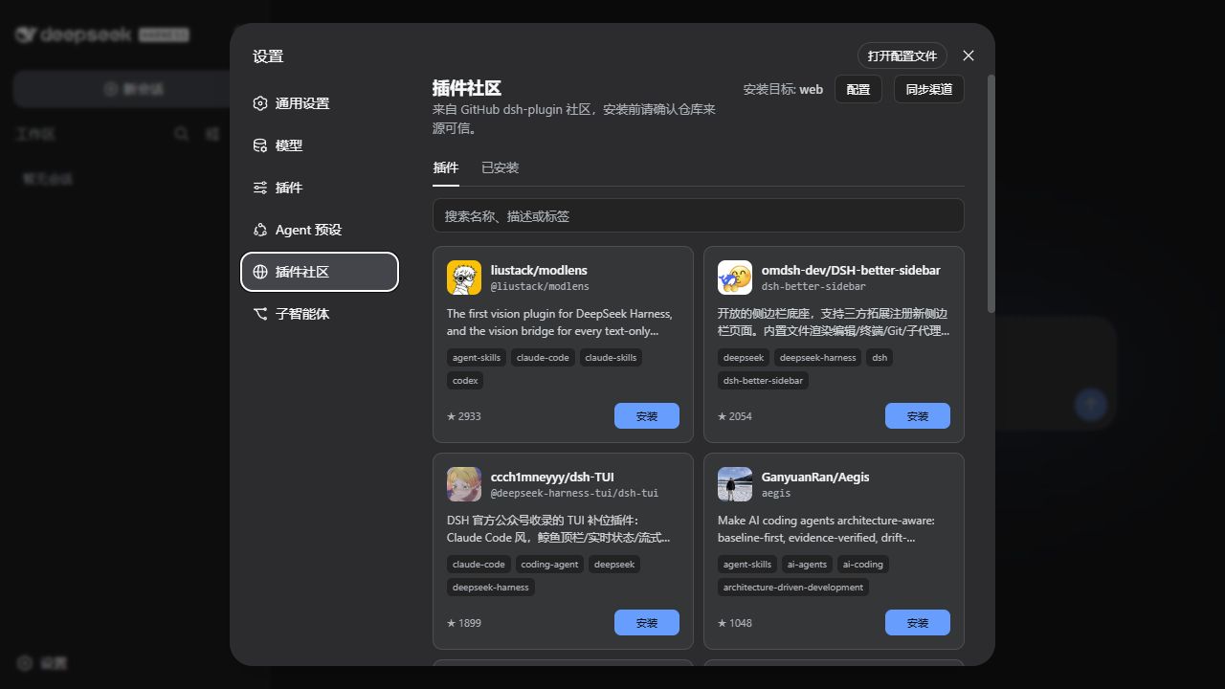
Task: Click the ★ 2933 star count
Action: (x=464, y=416)
